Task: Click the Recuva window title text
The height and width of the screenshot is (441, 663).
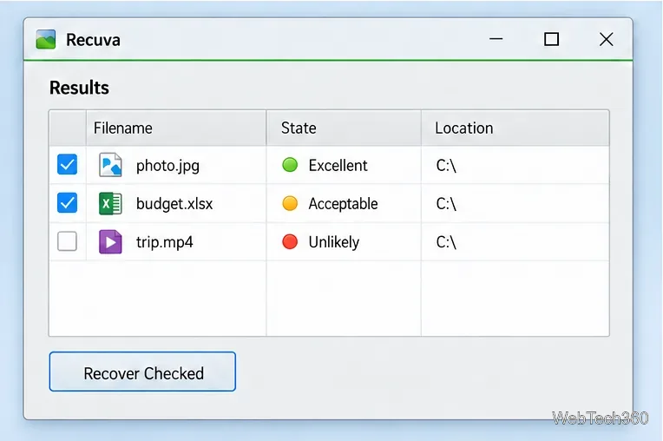Action: tap(93, 40)
